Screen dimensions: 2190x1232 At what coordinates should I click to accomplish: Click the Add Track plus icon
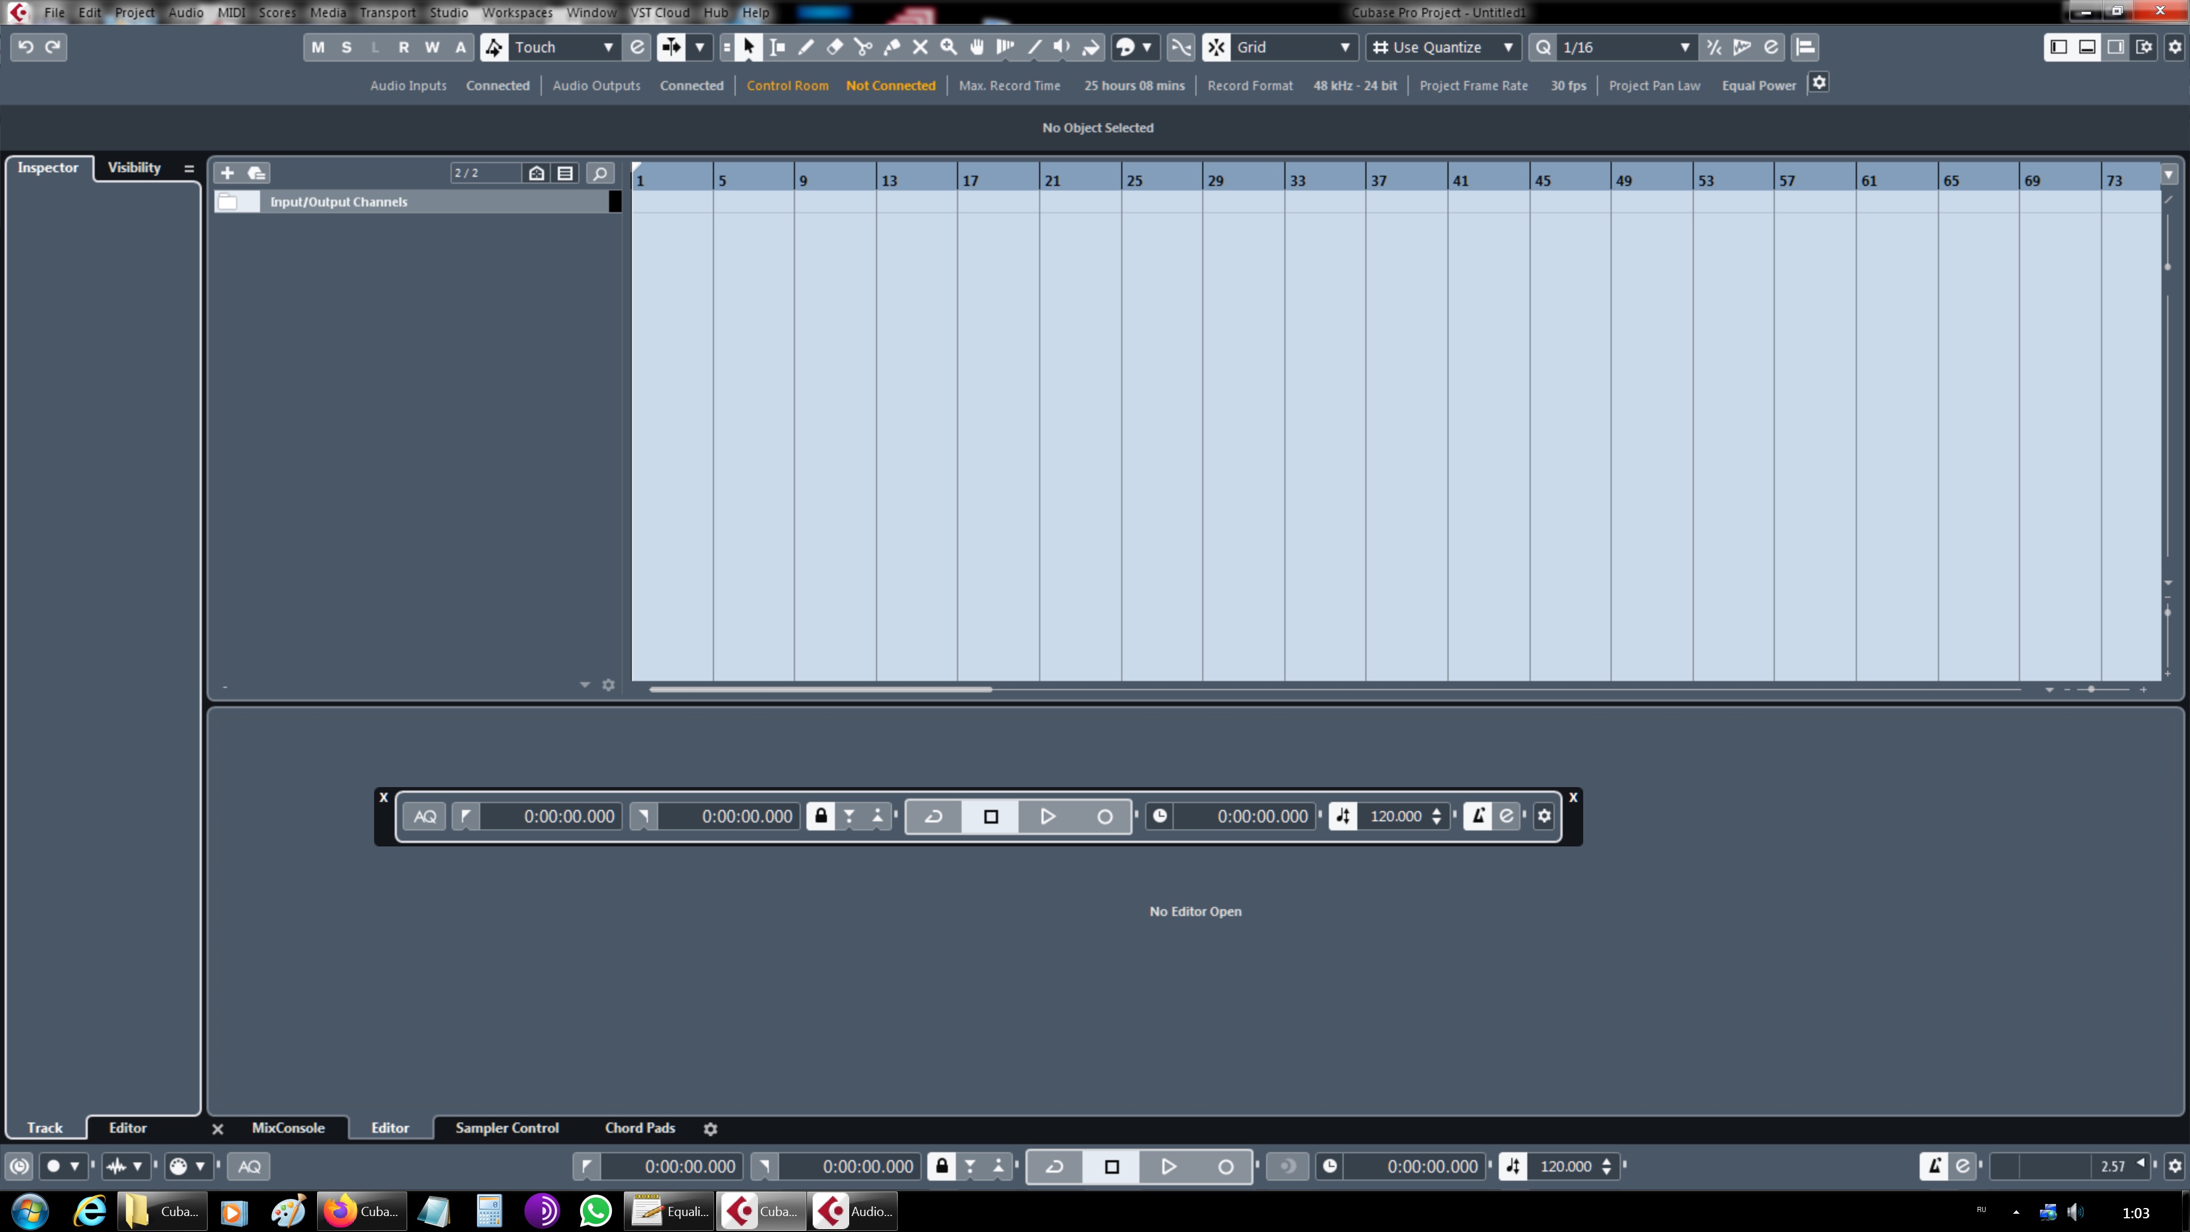227,173
